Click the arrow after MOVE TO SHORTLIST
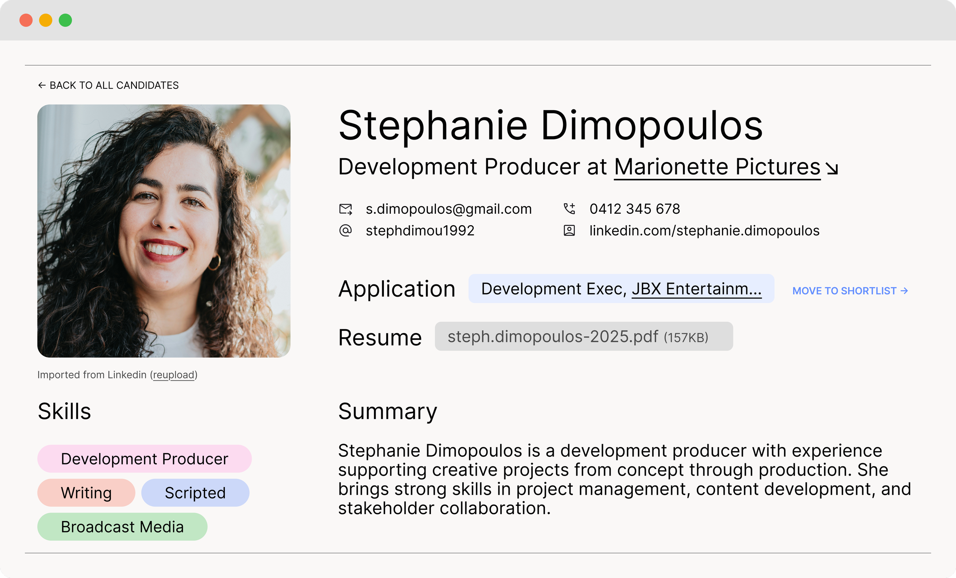The image size is (956, 578). coord(904,291)
